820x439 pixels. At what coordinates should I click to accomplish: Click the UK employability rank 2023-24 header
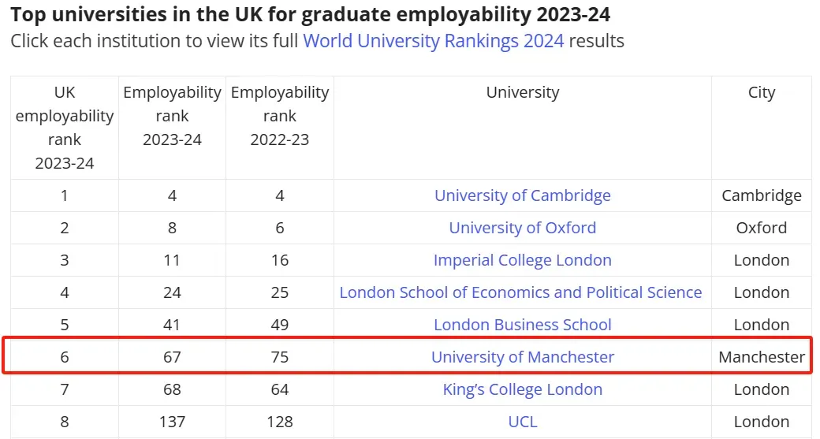[x=65, y=128]
